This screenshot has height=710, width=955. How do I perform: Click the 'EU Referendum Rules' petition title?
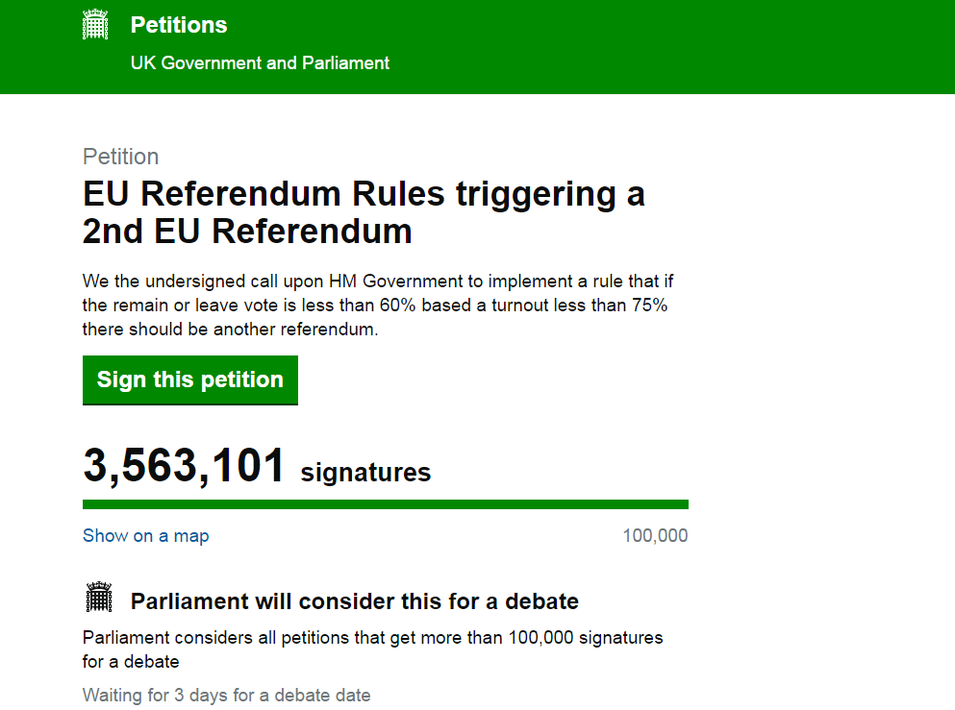364,212
